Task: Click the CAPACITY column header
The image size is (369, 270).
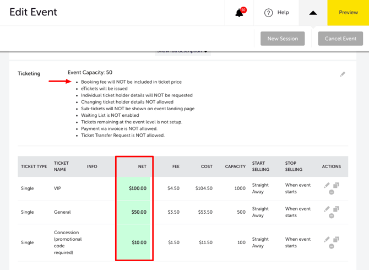Action: [x=235, y=166]
